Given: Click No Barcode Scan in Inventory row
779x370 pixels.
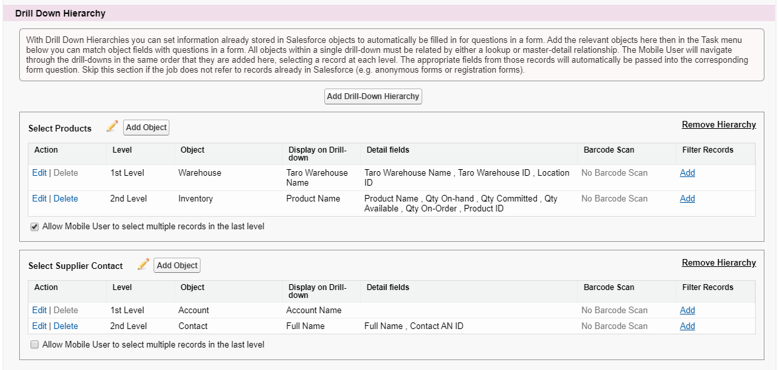Looking at the screenshot, I should tap(614, 198).
